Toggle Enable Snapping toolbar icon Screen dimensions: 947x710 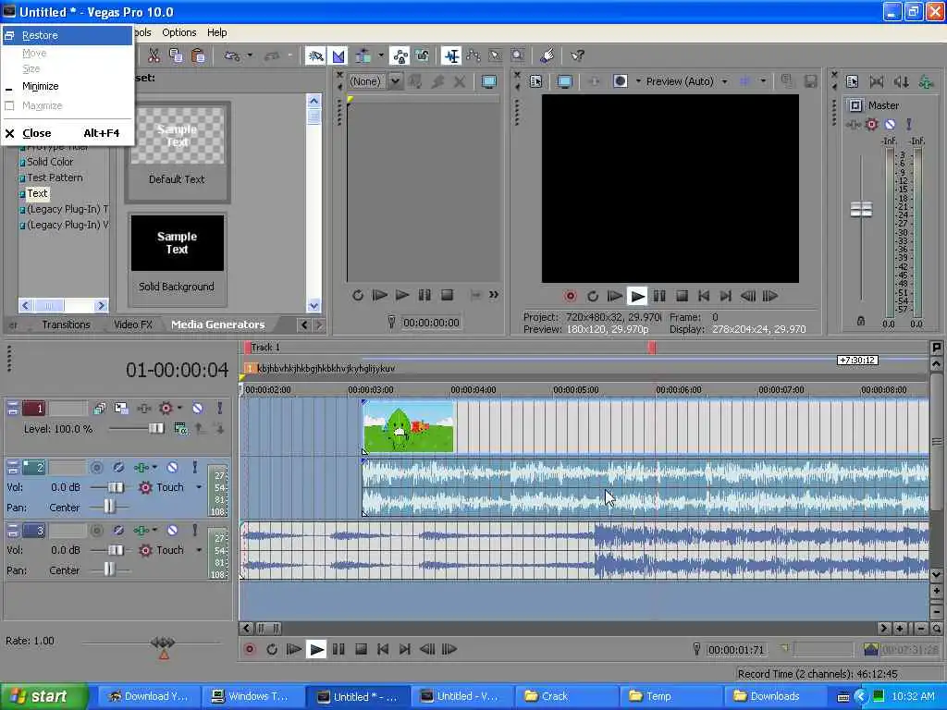click(315, 56)
